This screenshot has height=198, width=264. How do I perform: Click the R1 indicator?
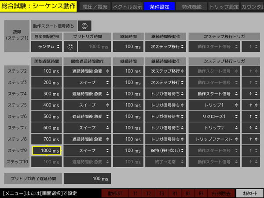click(x=175, y=193)
